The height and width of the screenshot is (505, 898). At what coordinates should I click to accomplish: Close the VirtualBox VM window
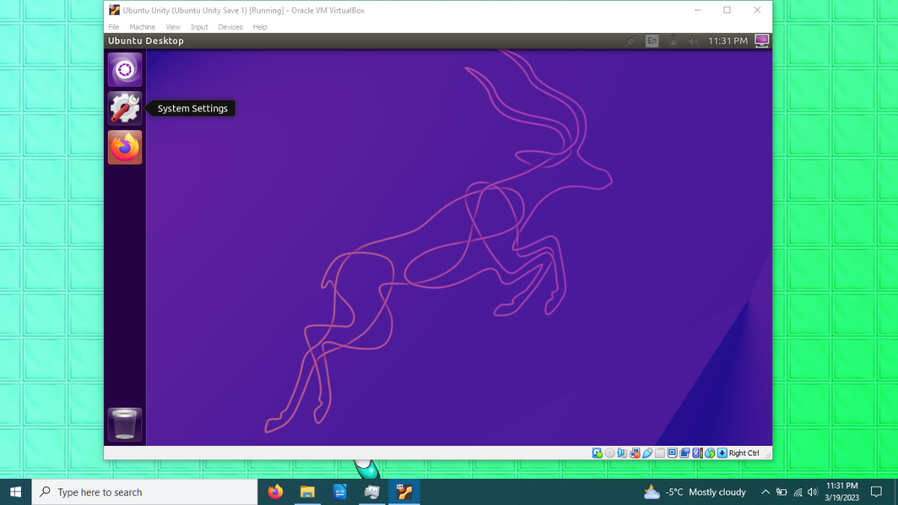[757, 10]
